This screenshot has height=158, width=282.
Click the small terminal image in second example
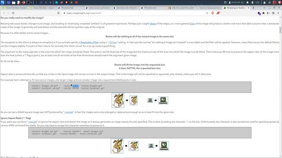coord(151,146)
